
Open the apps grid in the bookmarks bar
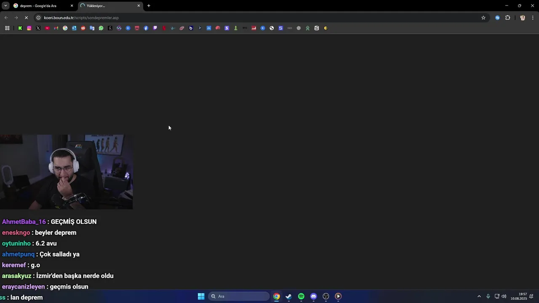click(x=7, y=28)
